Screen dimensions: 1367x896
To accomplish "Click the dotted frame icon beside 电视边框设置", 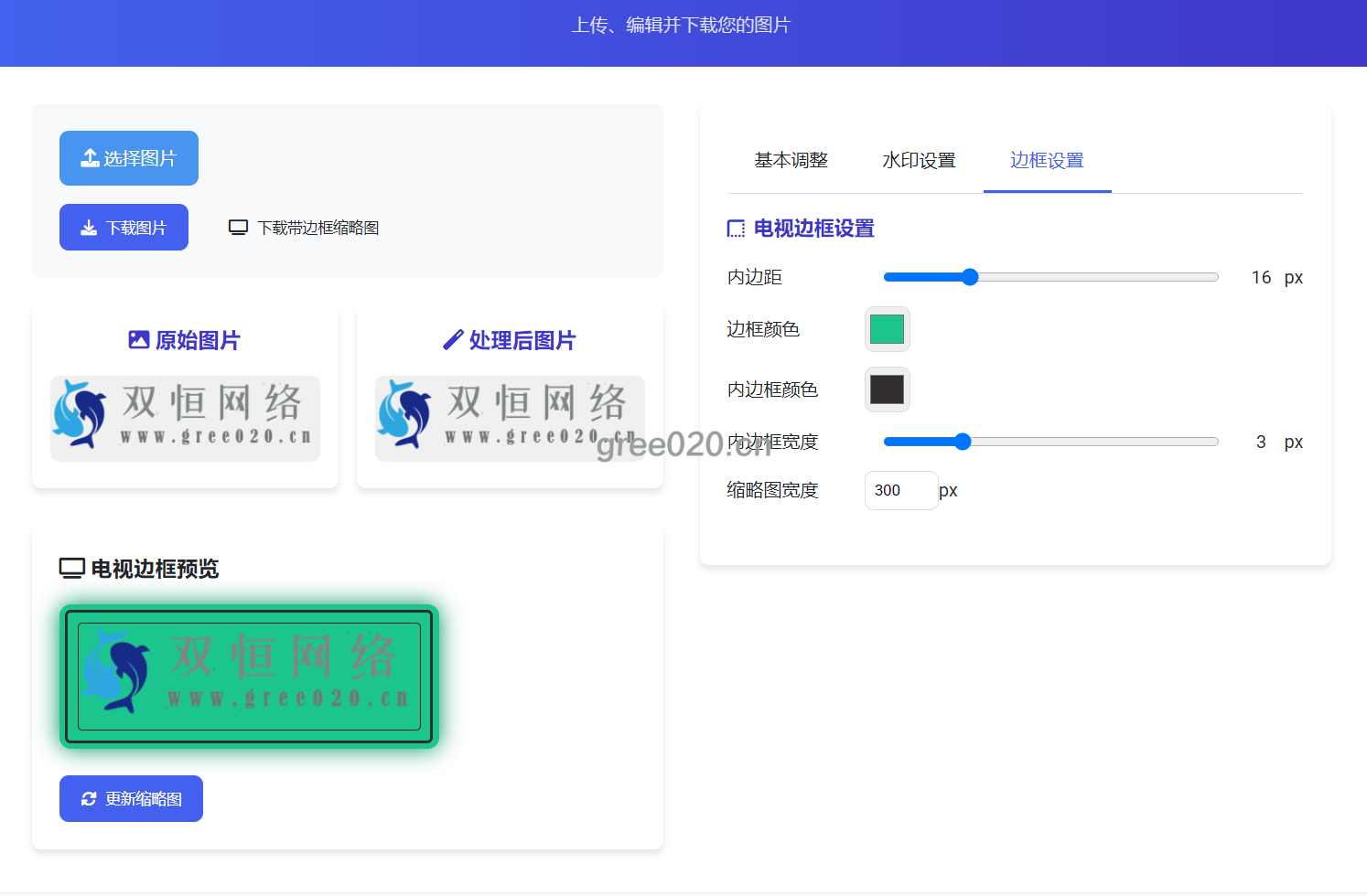I will 736,229.
